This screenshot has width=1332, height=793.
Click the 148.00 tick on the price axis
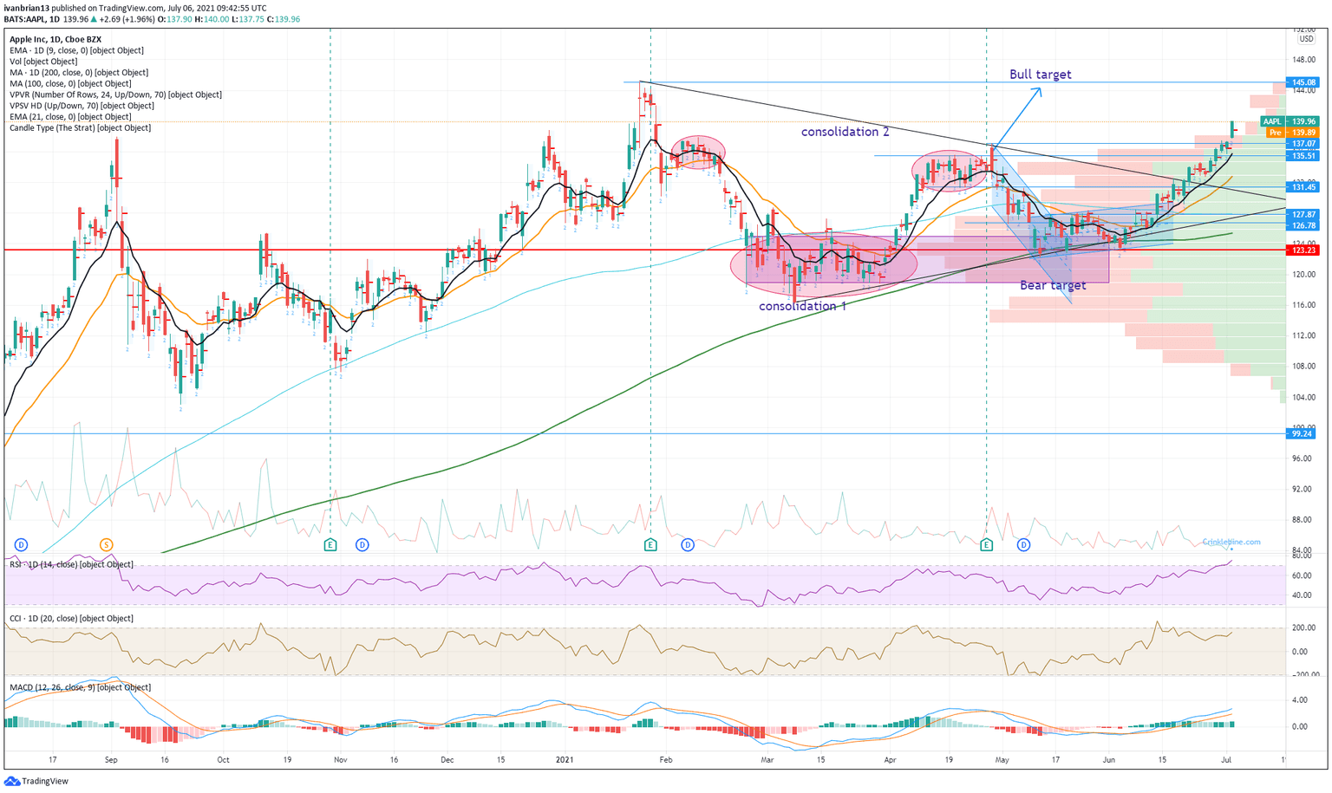click(x=1303, y=60)
